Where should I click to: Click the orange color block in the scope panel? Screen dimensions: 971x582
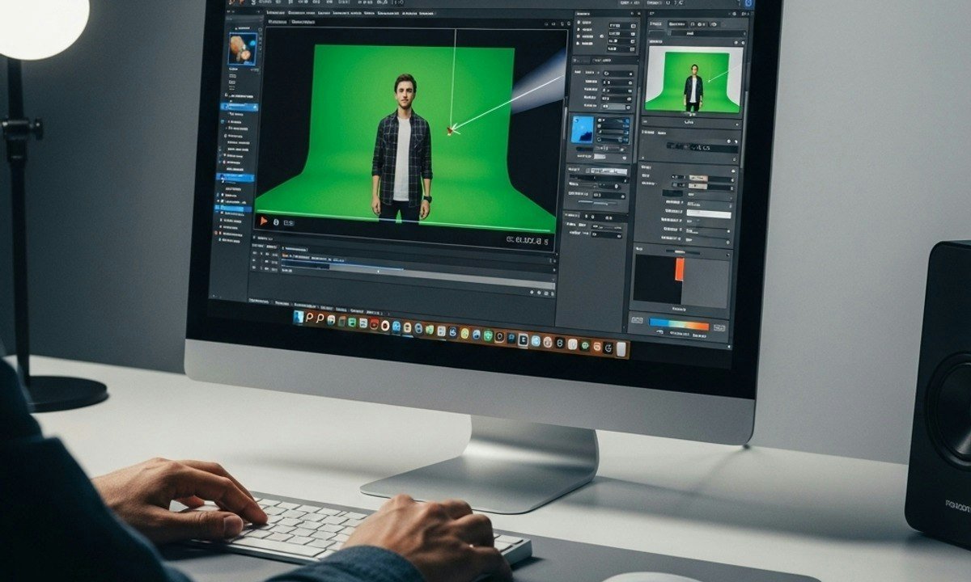pos(680,270)
